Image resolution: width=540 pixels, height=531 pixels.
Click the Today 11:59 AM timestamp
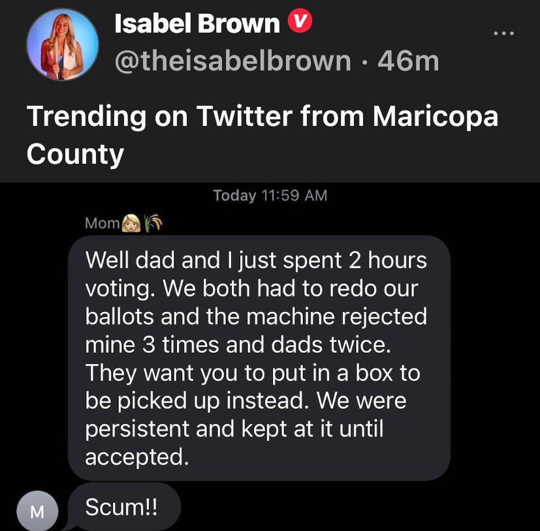pos(270,194)
